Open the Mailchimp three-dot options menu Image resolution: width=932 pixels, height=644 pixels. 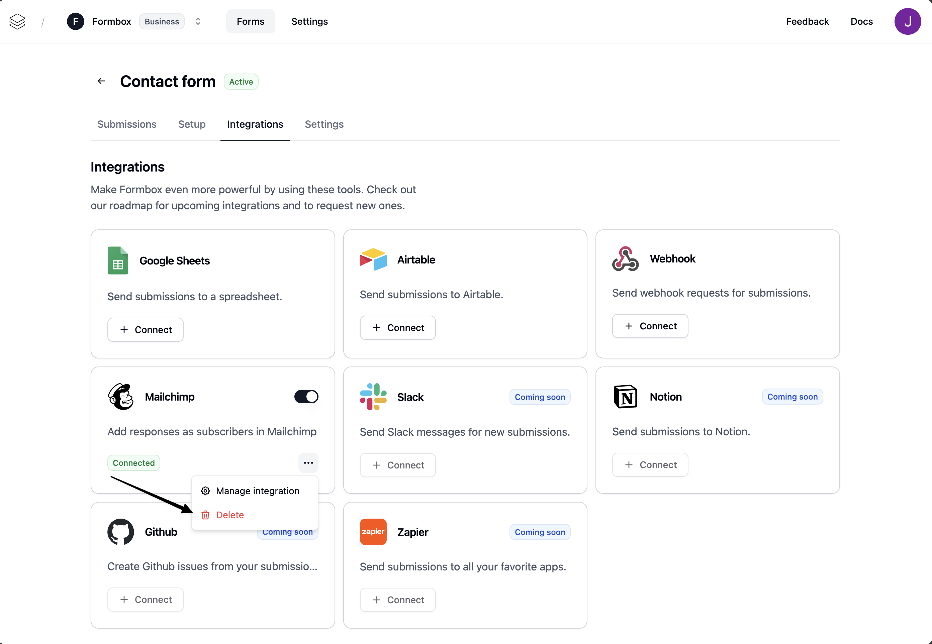click(x=308, y=463)
